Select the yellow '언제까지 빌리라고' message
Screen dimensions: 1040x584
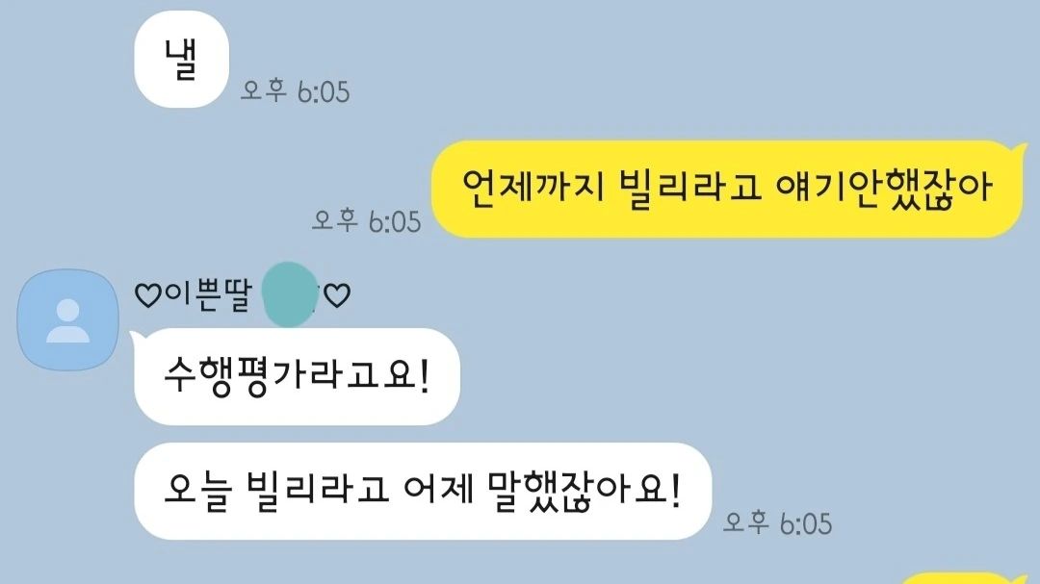click(727, 189)
